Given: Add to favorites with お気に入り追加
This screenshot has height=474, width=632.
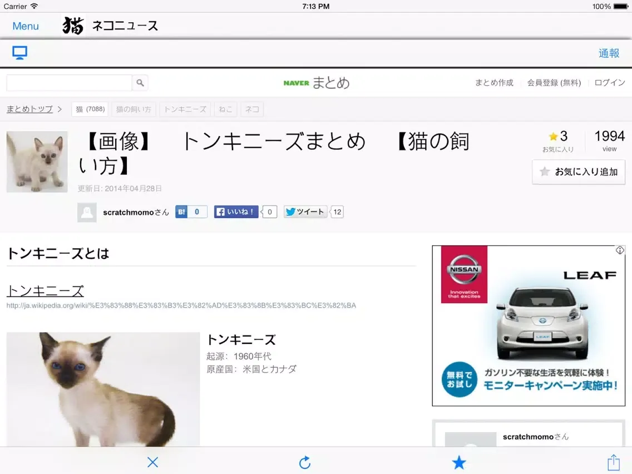Looking at the screenshot, I should (579, 172).
